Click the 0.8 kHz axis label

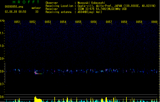tap(2, 71)
